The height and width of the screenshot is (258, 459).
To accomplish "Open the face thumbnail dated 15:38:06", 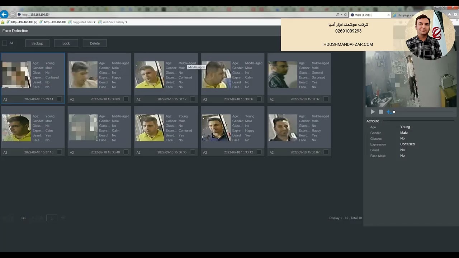I will point(216,75).
